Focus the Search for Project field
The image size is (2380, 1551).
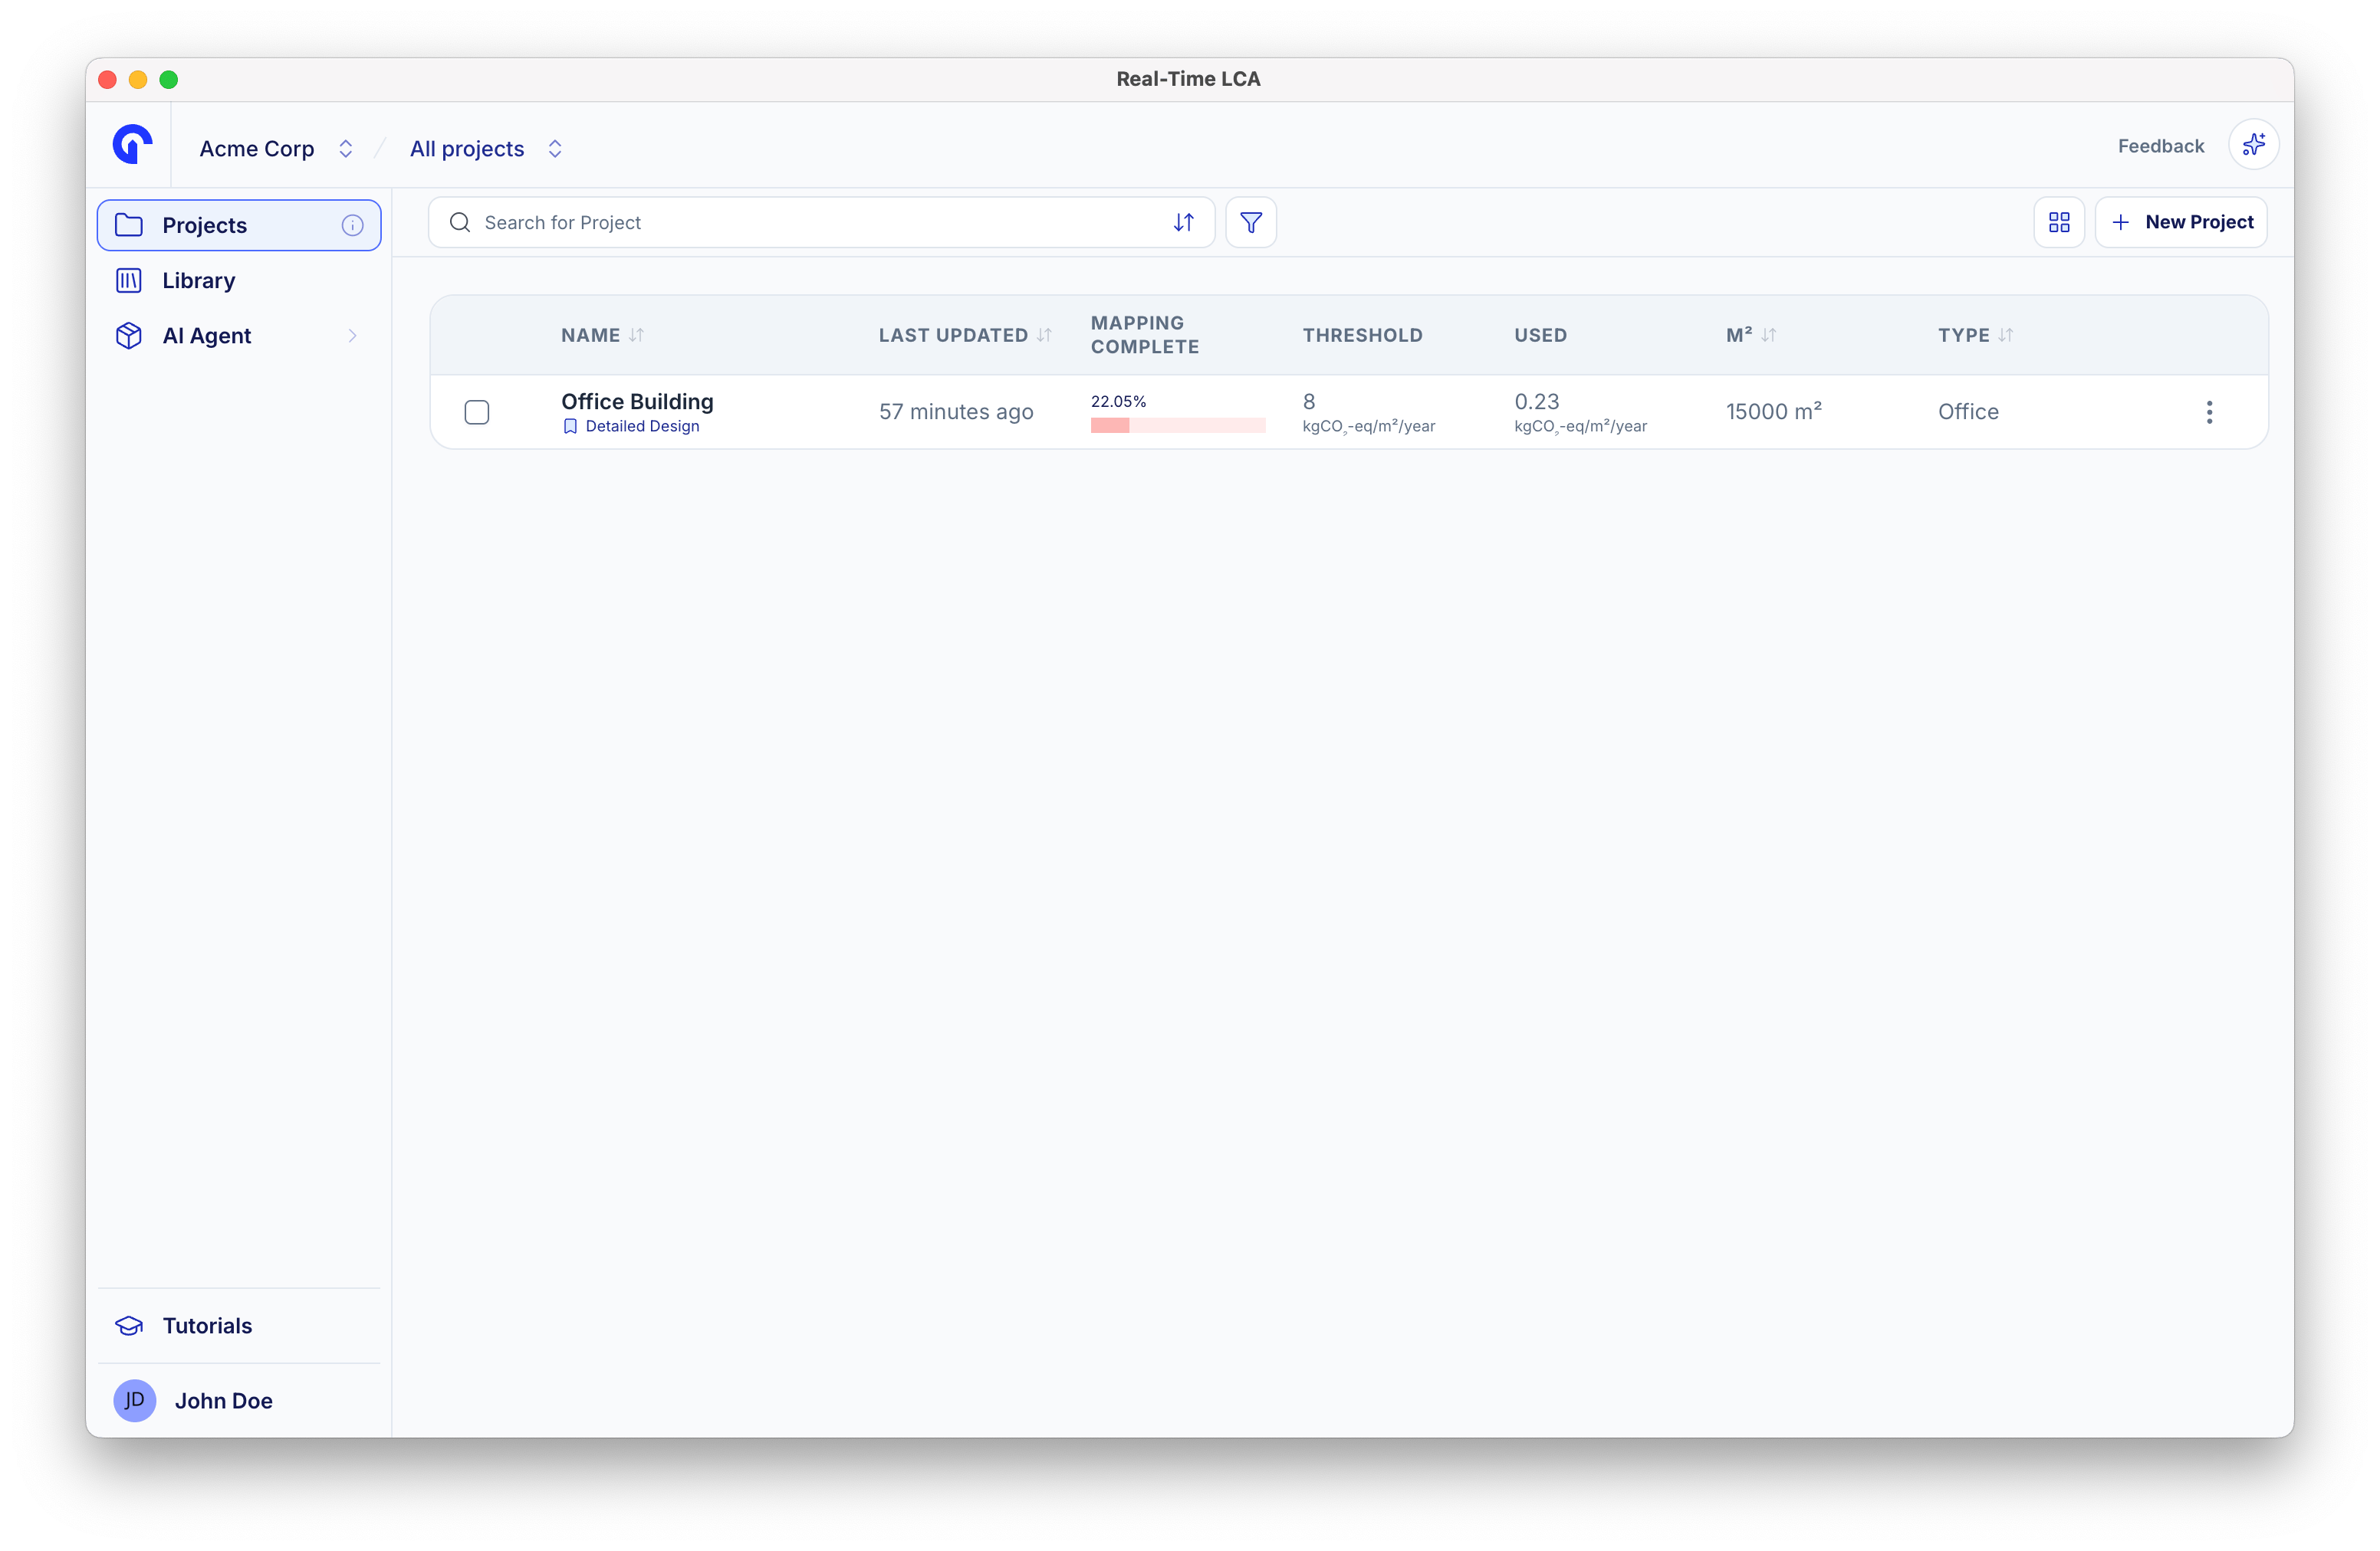click(x=821, y=222)
